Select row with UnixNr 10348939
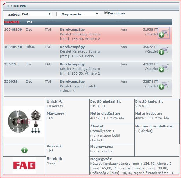 tap(88, 36)
